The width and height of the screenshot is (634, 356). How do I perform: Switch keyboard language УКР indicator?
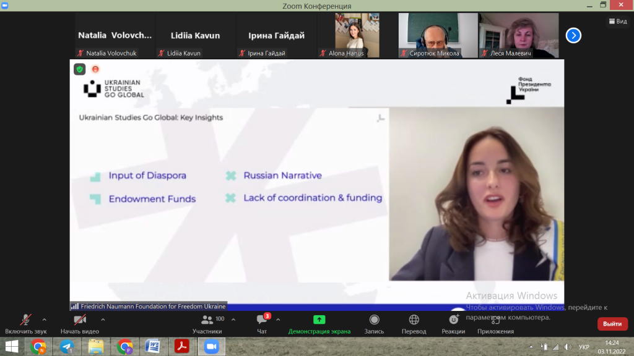584,347
